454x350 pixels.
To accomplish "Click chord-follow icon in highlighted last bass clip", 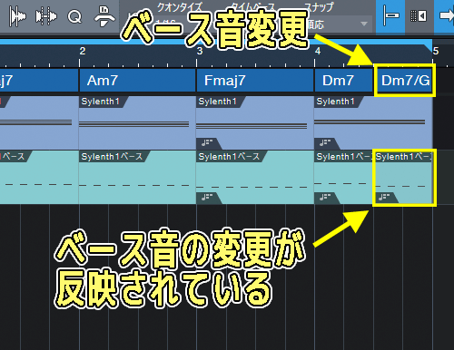I will [385, 198].
